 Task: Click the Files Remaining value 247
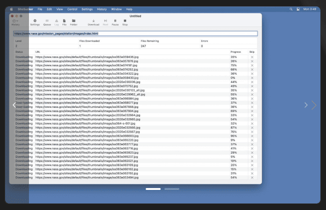pos(143,46)
